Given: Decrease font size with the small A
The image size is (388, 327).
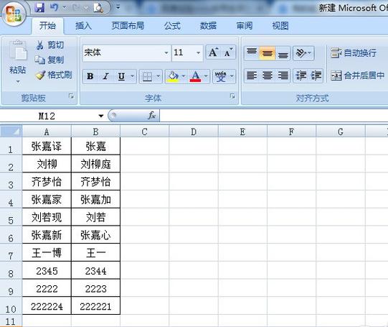Looking at the screenshot, I should (x=228, y=52).
